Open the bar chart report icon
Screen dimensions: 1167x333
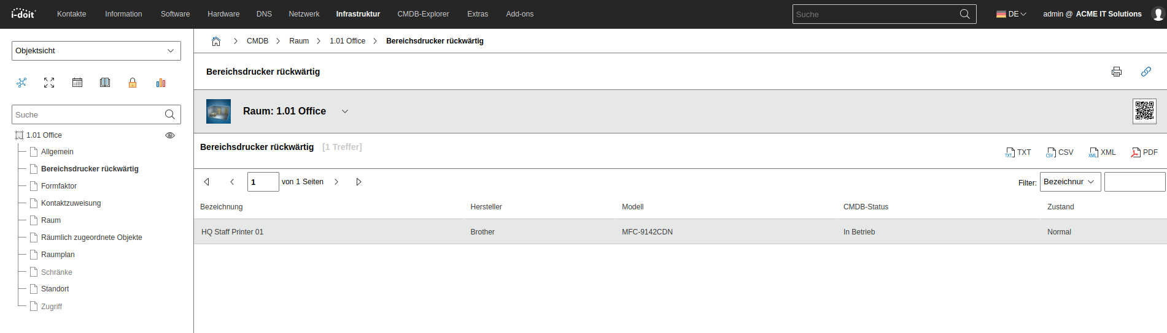pyautogui.click(x=161, y=83)
